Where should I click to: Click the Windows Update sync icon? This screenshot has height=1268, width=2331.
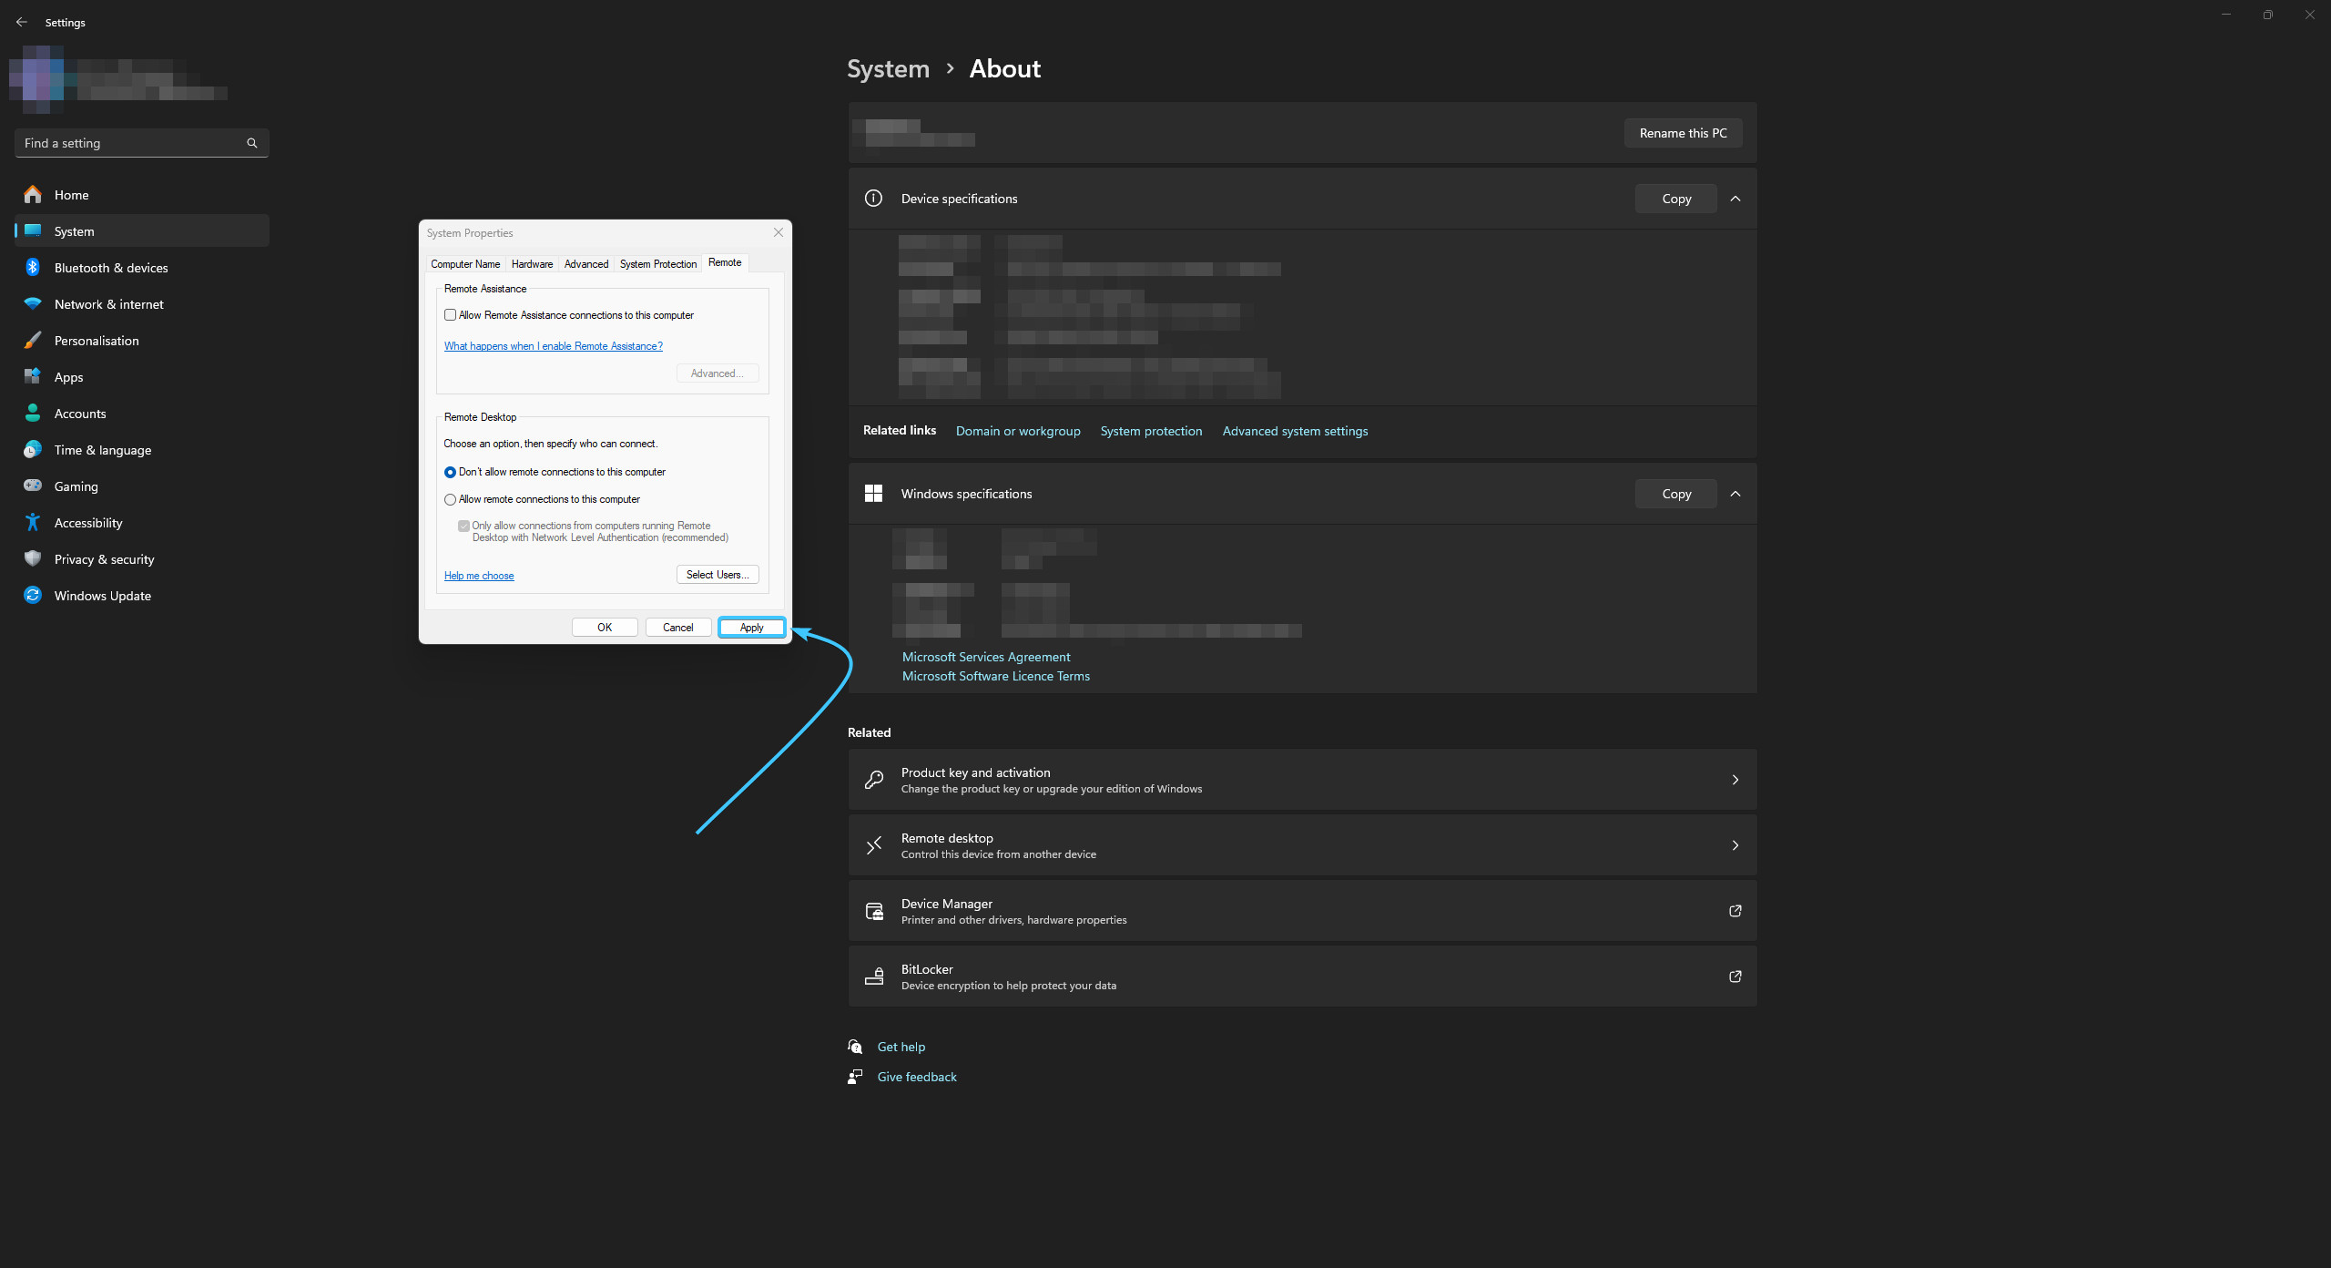[33, 595]
